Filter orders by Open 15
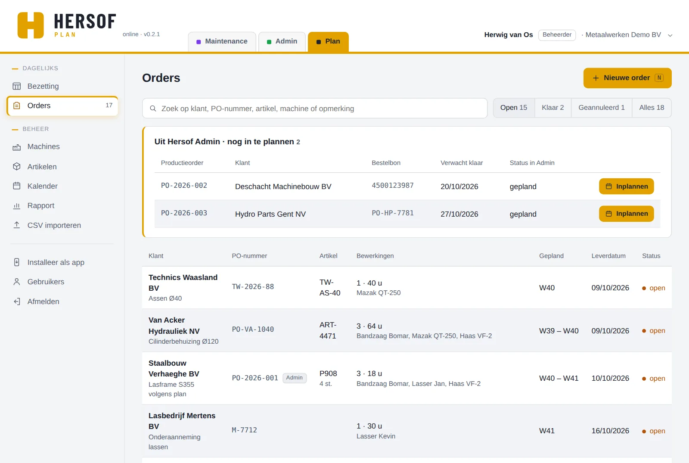 (514, 108)
